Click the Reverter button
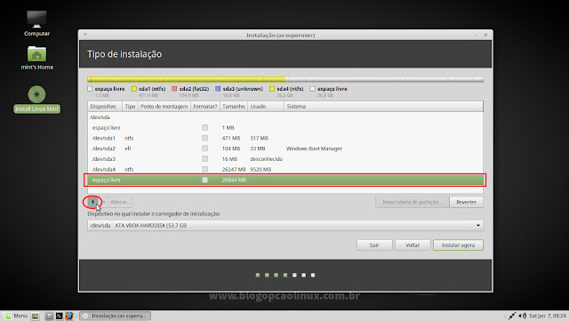The width and height of the screenshot is (569, 321). point(466,202)
